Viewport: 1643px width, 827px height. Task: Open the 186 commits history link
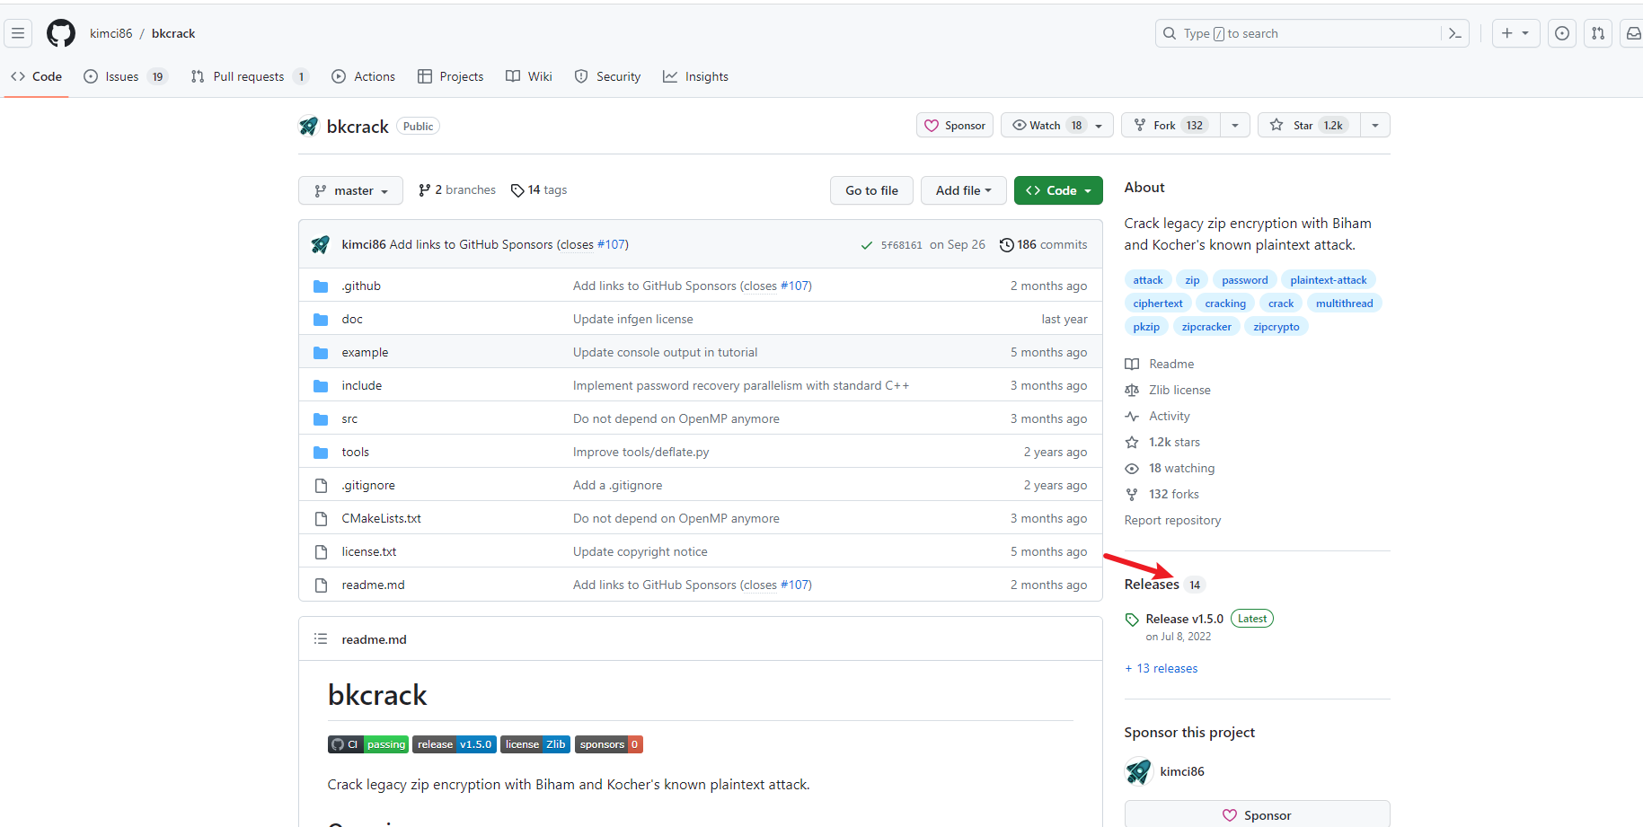pyautogui.click(x=1043, y=244)
